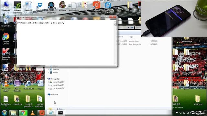Screen dimensions: 207x116
Task: Switch to TinyTake recorder in the taskbar
Action: coord(42,113)
